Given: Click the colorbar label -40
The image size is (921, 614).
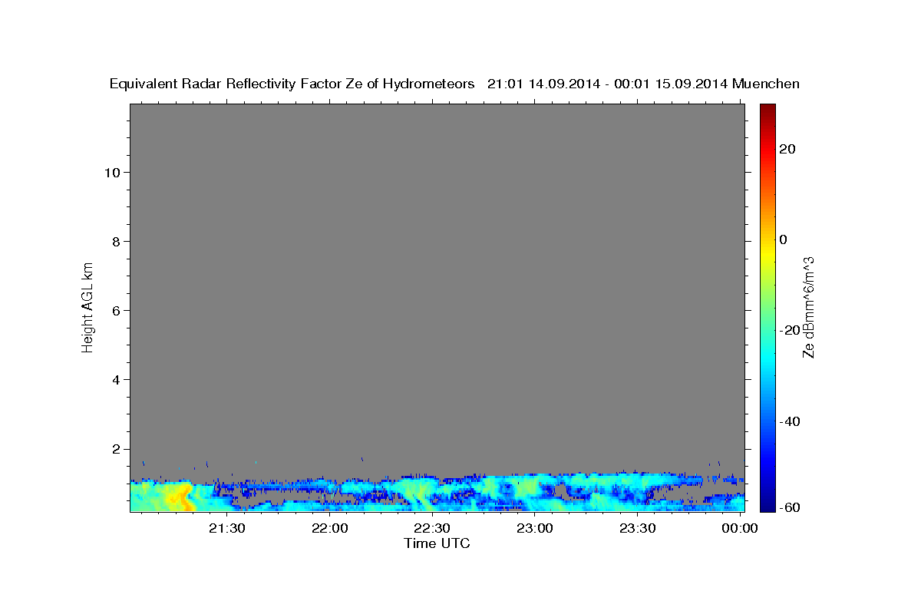Looking at the screenshot, I should 790,421.
